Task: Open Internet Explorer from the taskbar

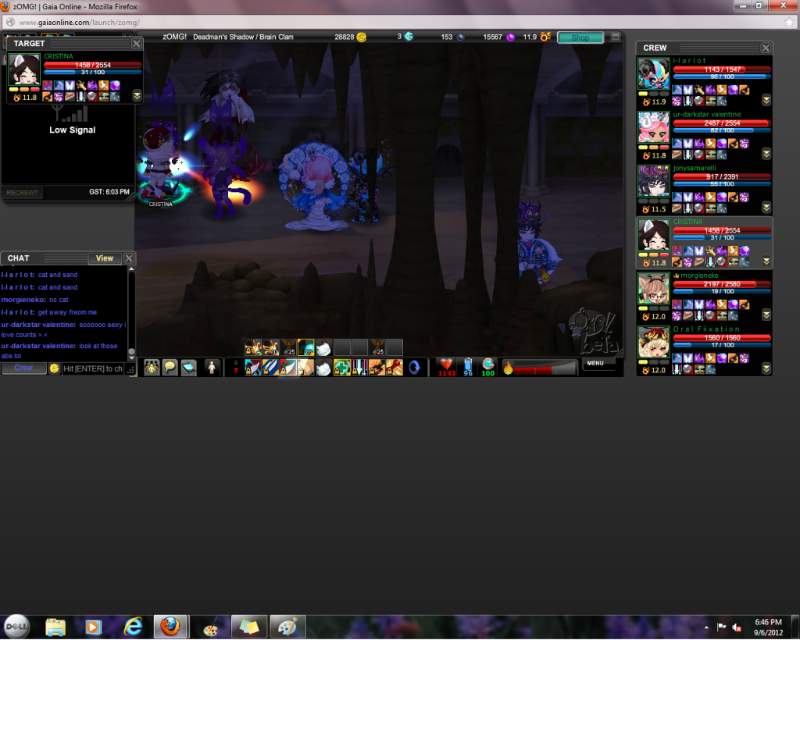Action: pyautogui.click(x=133, y=627)
